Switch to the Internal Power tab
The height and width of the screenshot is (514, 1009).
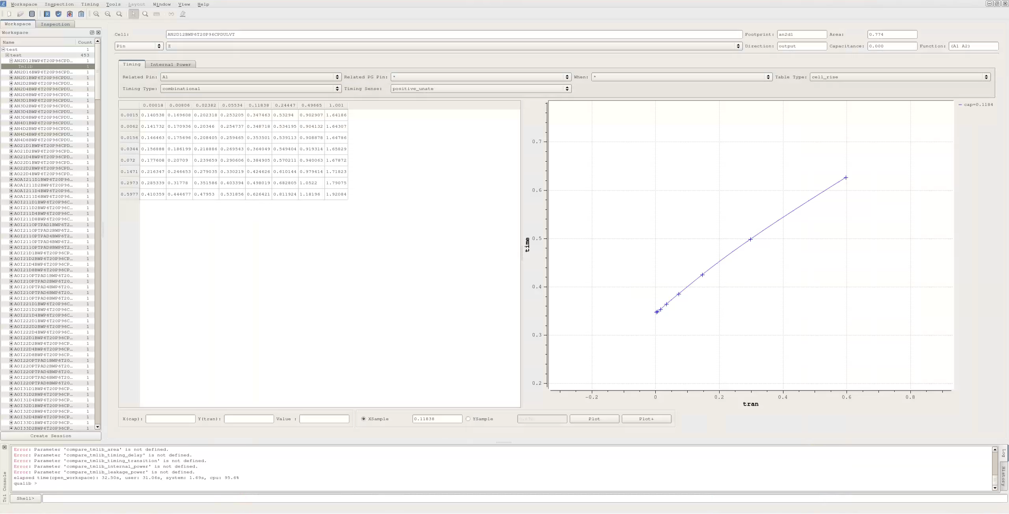tap(170, 64)
